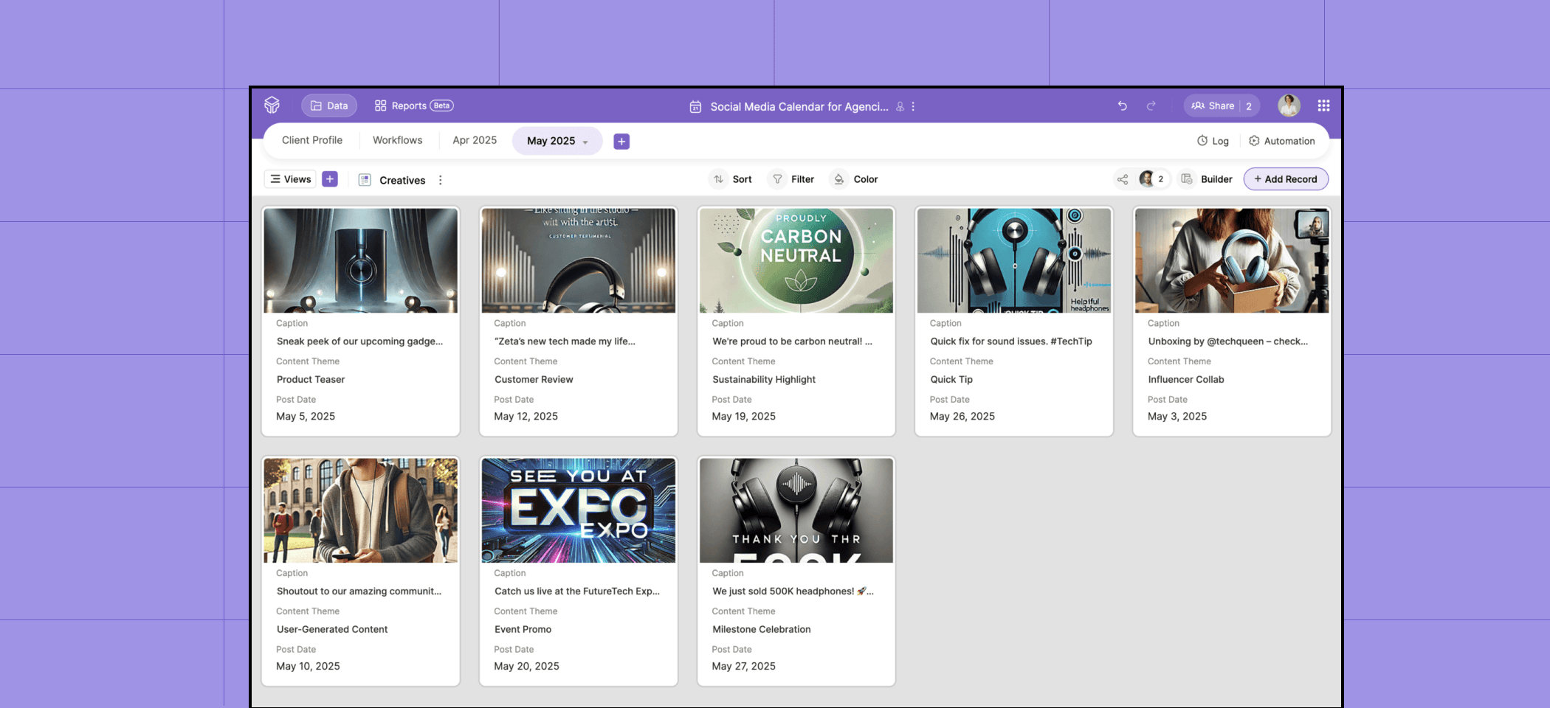This screenshot has height=708, width=1550.
Task: Switch to Client Profile tab
Action: (312, 140)
